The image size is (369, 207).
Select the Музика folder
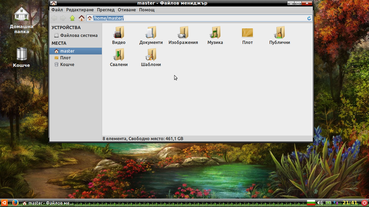click(x=215, y=36)
